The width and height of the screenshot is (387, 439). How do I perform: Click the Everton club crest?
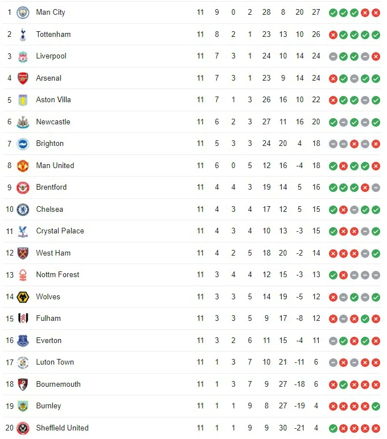click(x=23, y=341)
